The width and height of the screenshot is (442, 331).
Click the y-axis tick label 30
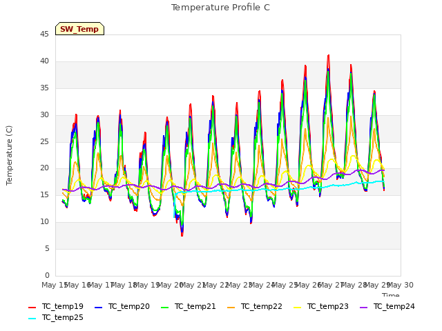[44, 115]
